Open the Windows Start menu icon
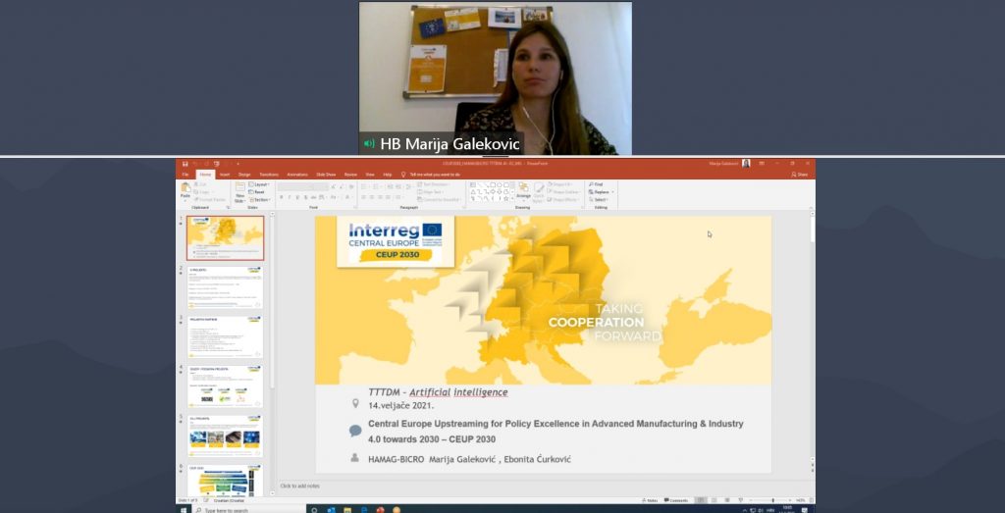 coord(185,509)
